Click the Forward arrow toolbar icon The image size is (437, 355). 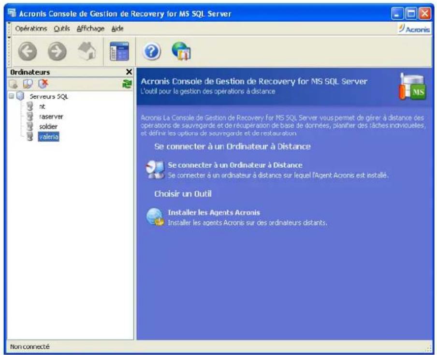tap(57, 51)
